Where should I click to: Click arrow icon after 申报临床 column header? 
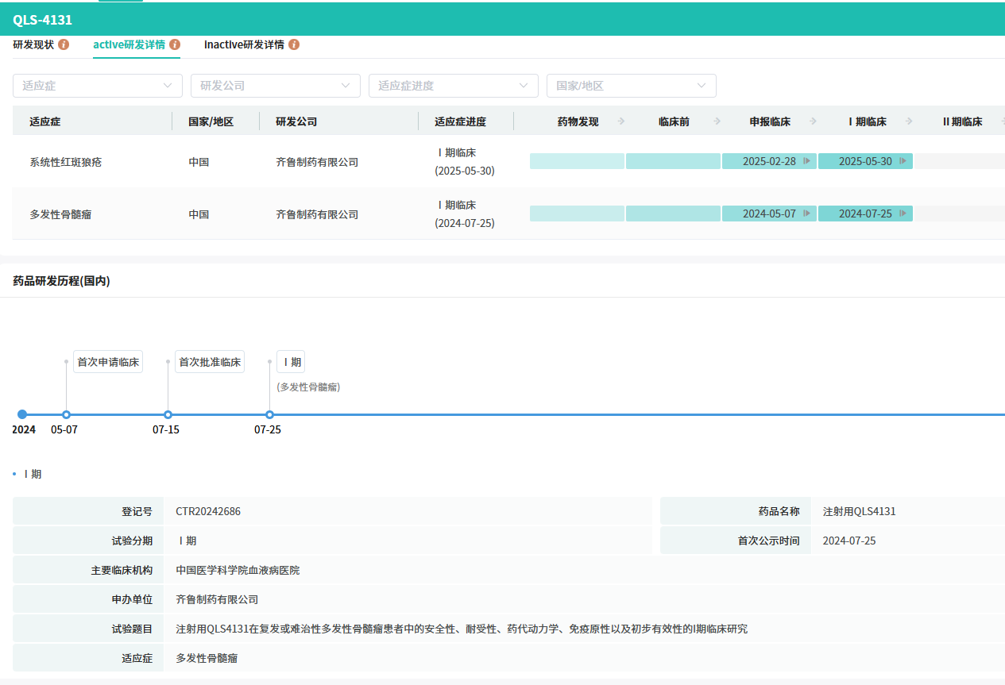click(813, 121)
